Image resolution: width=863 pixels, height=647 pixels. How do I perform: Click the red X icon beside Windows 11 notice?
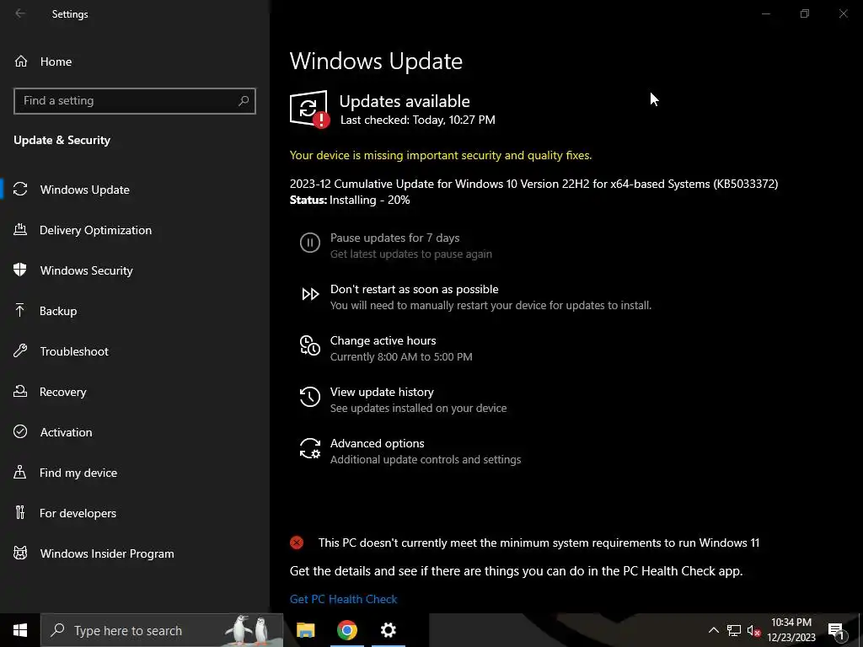coord(297,543)
